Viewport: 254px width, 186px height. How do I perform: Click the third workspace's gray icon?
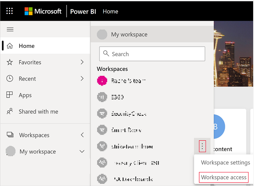coord(102,114)
